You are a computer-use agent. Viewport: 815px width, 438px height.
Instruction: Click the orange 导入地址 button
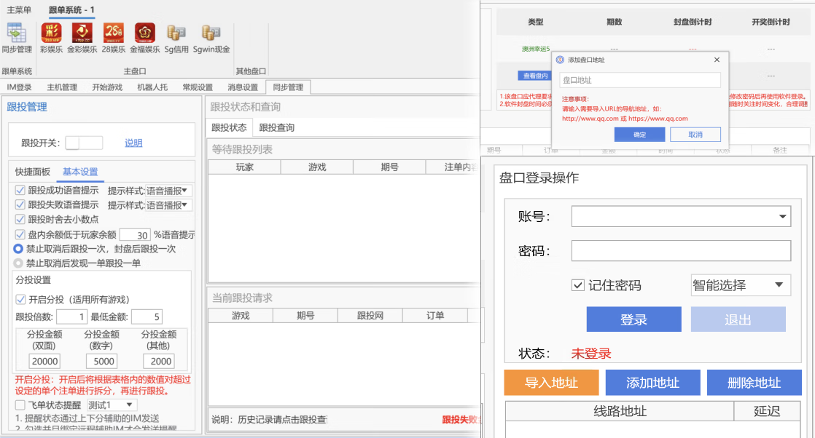tap(550, 383)
